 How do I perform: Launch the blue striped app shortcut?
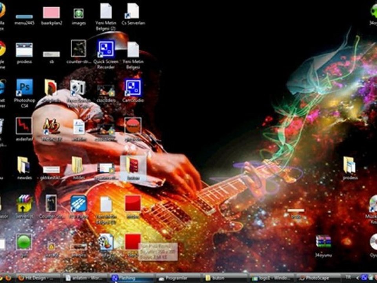pyautogui.click(x=79, y=204)
